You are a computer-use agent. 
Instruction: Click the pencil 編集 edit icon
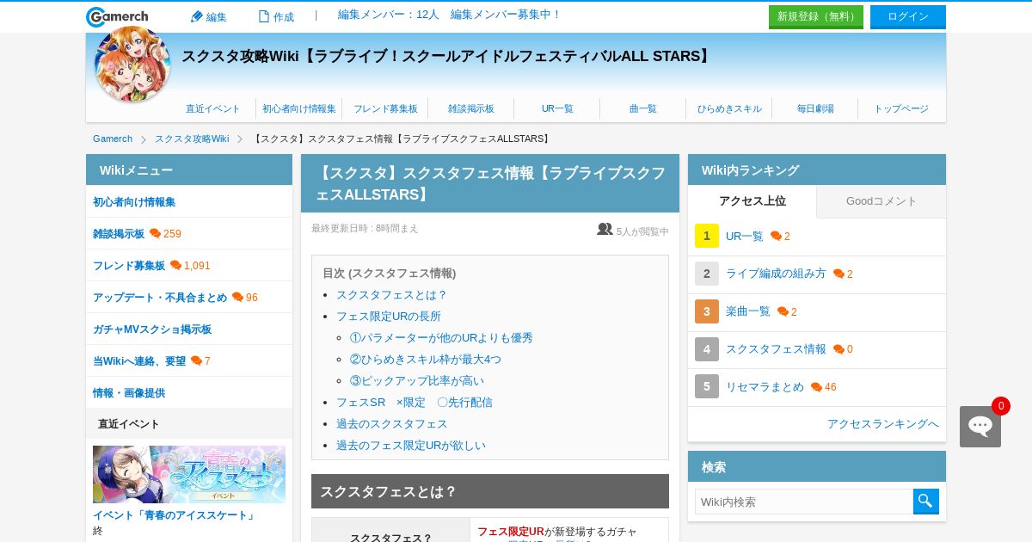[196, 16]
